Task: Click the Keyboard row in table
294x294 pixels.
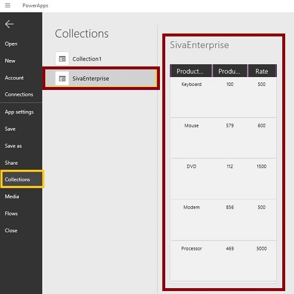Action: click(x=223, y=97)
